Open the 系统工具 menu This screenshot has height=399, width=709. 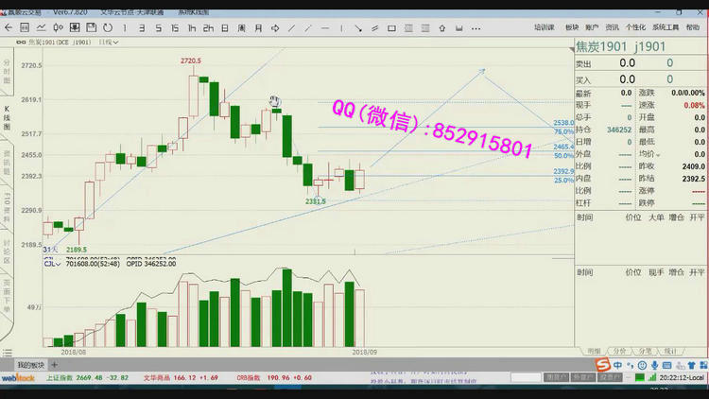tap(666, 28)
